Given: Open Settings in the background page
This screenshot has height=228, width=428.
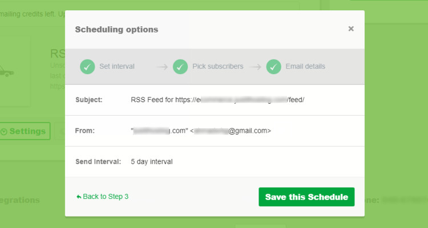Looking at the screenshot, I should pos(25,131).
